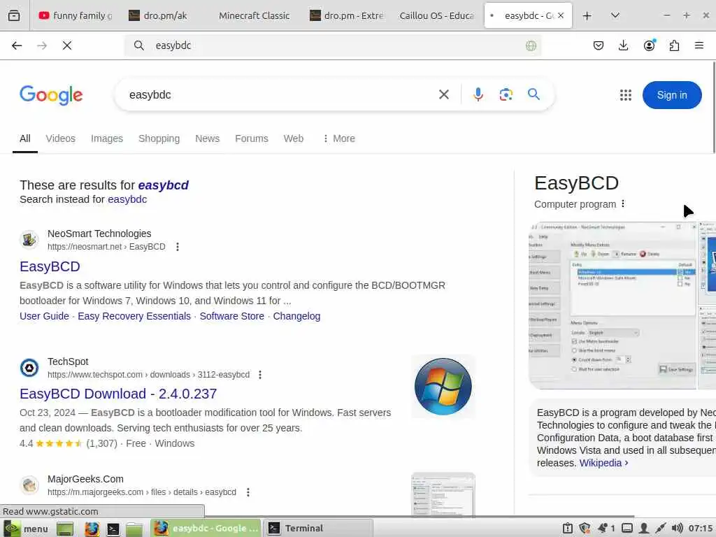
Task: Open a new browser tab
Action: point(587,15)
